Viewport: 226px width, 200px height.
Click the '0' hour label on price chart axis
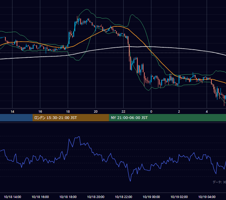(x=151, y=112)
